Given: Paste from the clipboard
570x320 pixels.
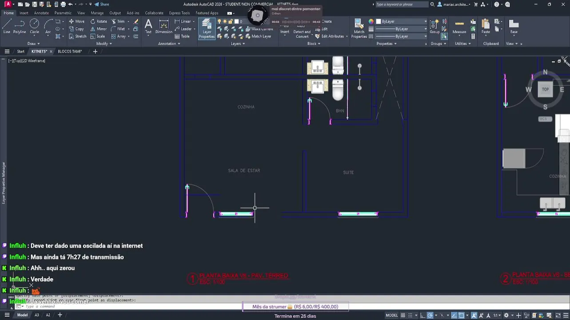Looking at the screenshot, I should tap(486, 27).
